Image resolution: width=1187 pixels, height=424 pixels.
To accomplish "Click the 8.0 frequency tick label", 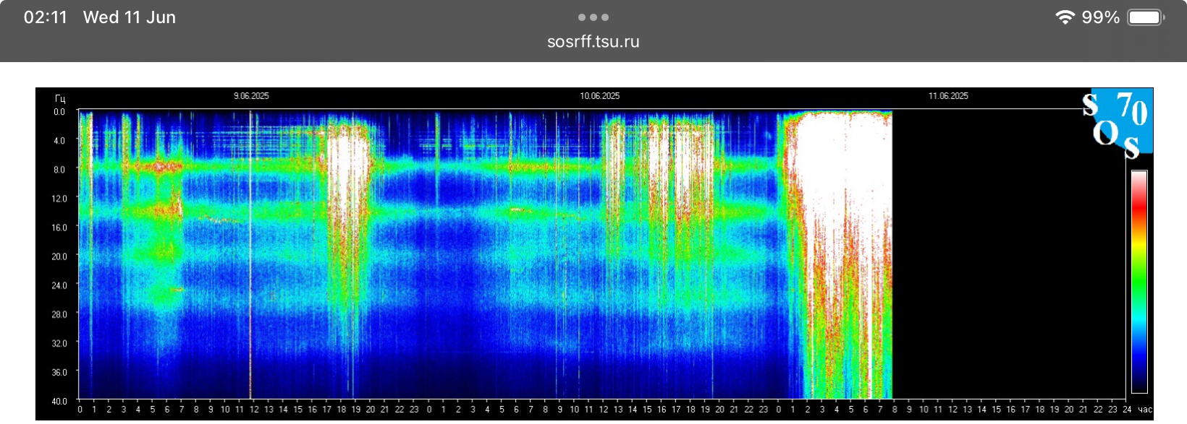I will pyautogui.click(x=59, y=170).
